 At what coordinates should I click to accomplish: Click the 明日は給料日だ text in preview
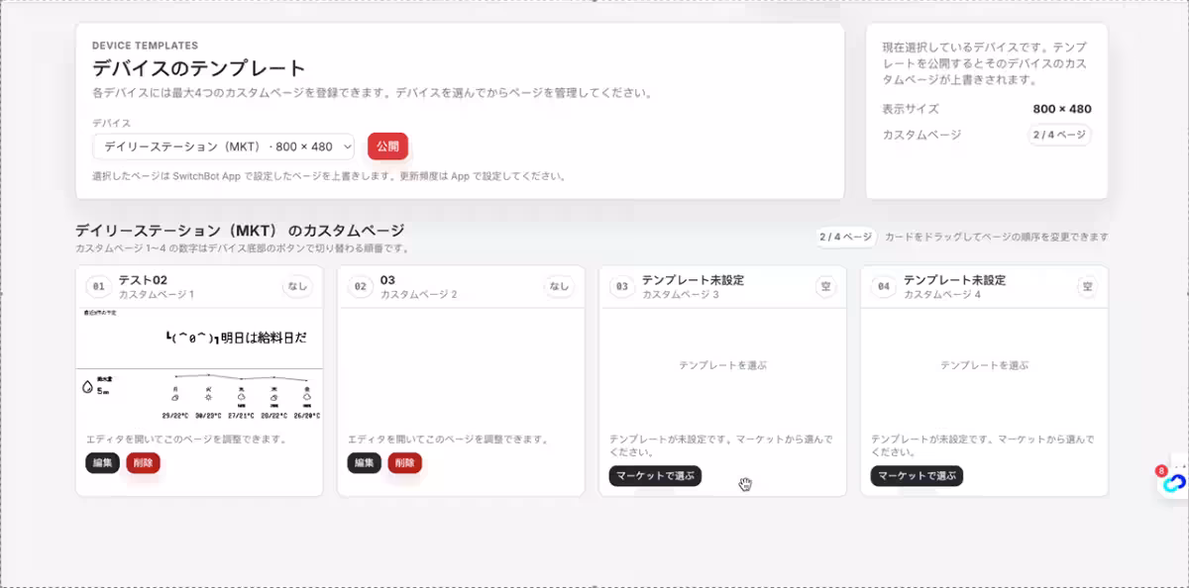pos(265,338)
